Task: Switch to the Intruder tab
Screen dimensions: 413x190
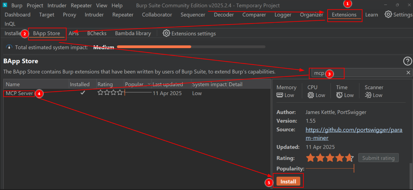Action: (x=94, y=15)
